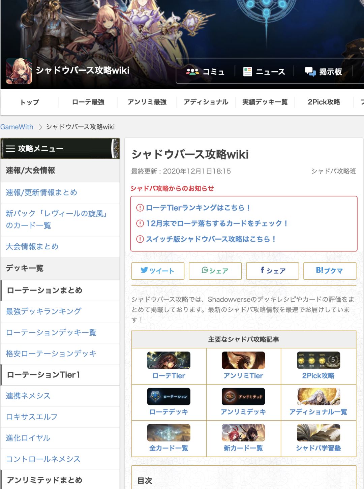Click the シャドバ学習塾 text link
The image size is (364, 489).
(318, 448)
